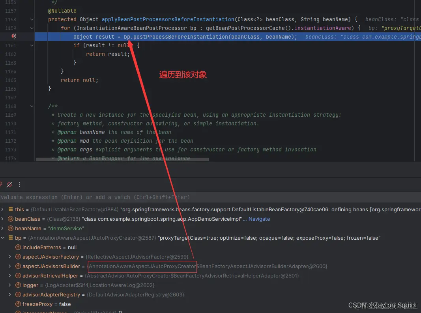421x313 pixels.
Task: Click the DefaultListableBeanFactory@1884 value
Action: 75,209
